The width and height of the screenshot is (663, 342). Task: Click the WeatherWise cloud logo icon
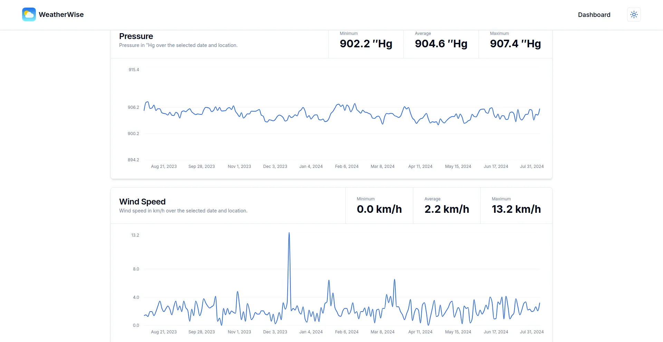coord(29,15)
